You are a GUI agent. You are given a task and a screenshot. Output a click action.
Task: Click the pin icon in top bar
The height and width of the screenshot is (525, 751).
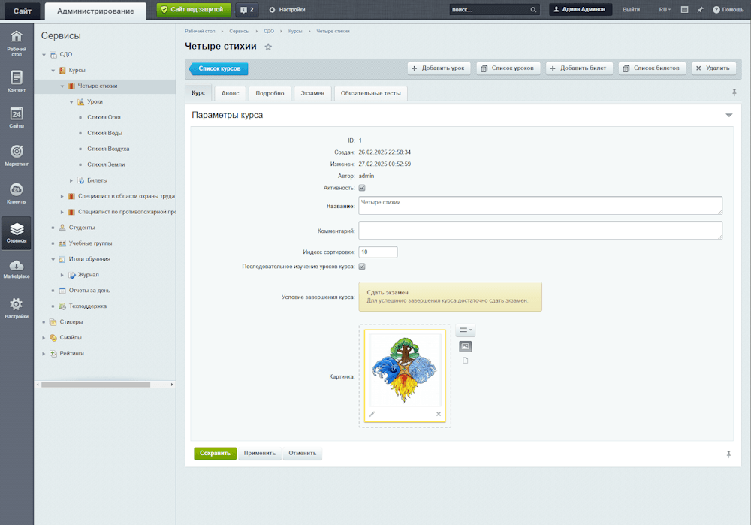tap(700, 10)
